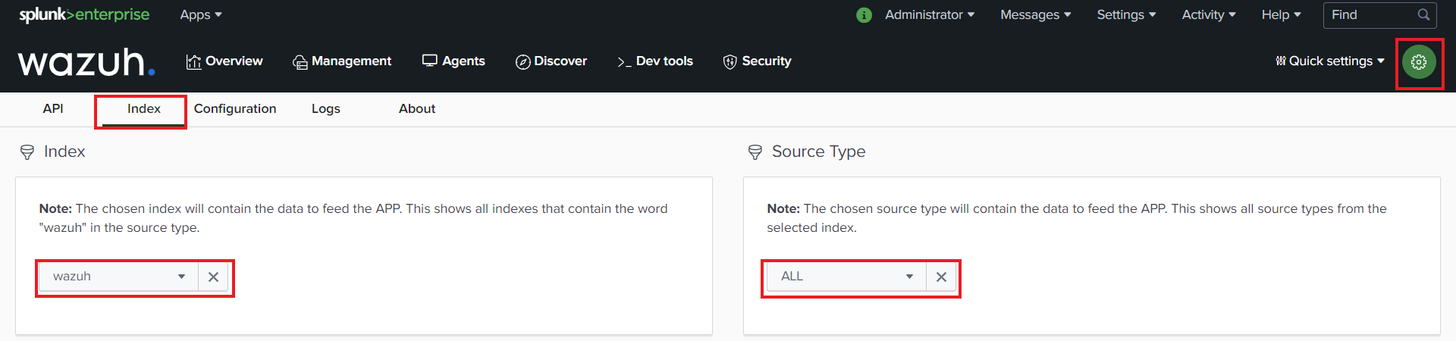The width and height of the screenshot is (1456, 341).
Task: Switch to the Configuration tab
Action: pyautogui.click(x=235, y=109)
